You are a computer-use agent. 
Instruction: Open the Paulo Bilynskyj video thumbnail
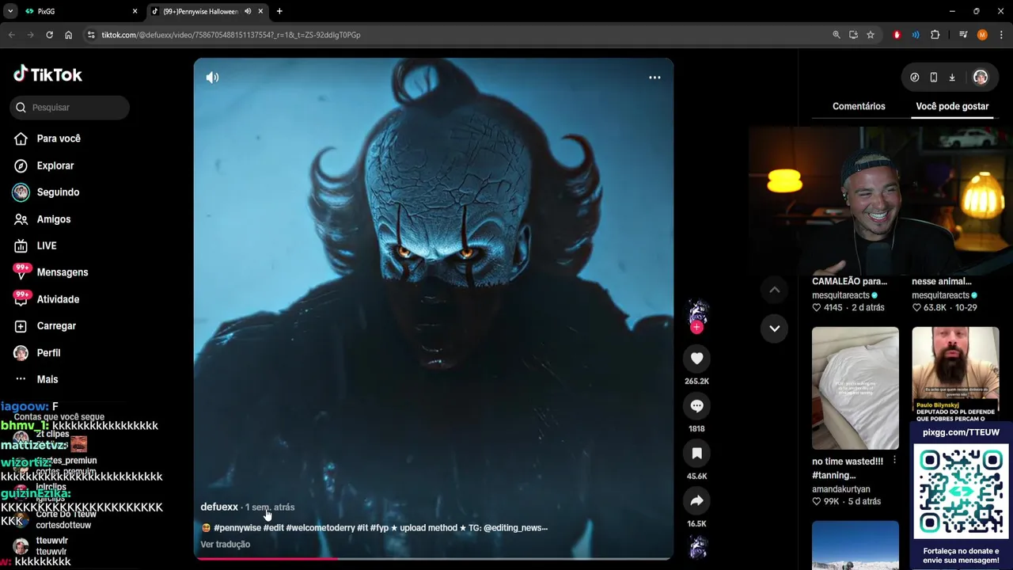(x=955, y=374)
